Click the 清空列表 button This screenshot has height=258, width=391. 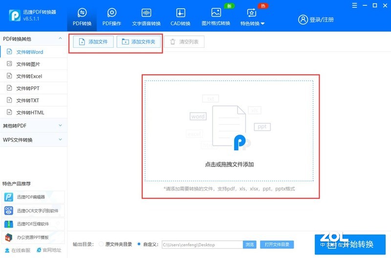tap(184, 41)
